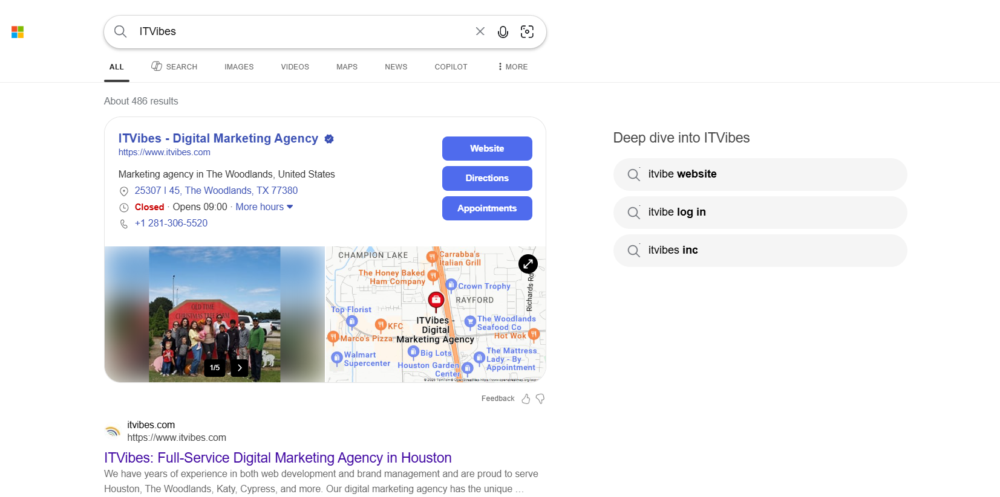Image resolution: width=1000 pixels, height=497 pixels.
Task: Select Top Florist marker on map
Action: click(351, 321)
